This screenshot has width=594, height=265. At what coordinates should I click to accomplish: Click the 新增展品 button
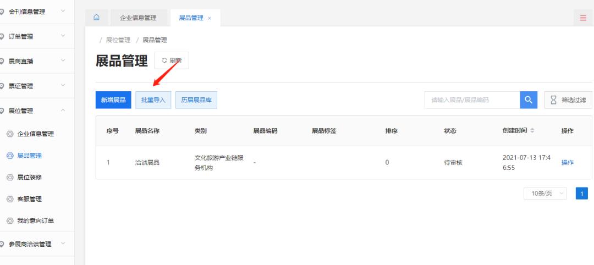(113, 100)
